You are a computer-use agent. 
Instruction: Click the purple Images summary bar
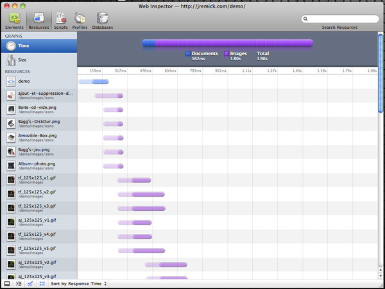coord(234,43)
